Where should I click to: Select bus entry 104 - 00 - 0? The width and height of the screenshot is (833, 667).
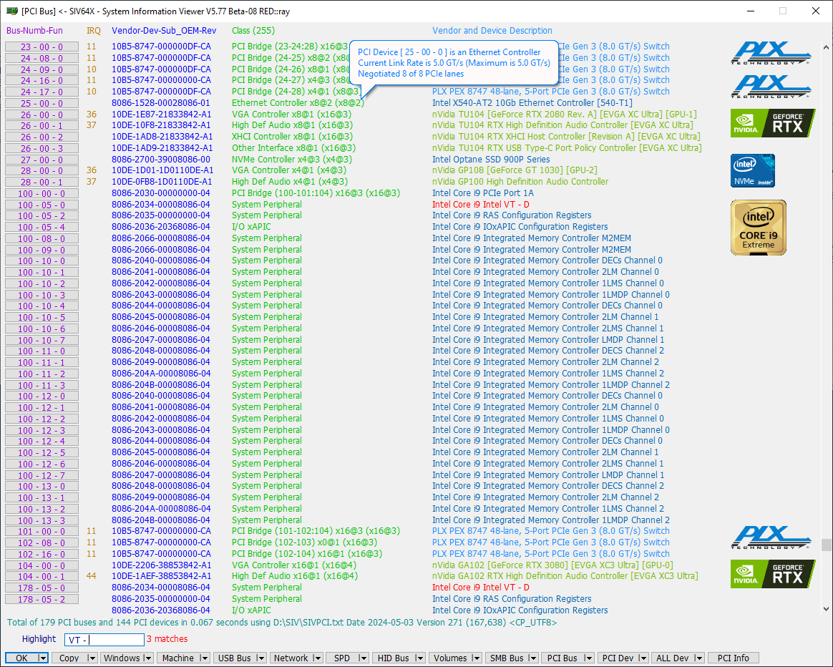[42, 565]
